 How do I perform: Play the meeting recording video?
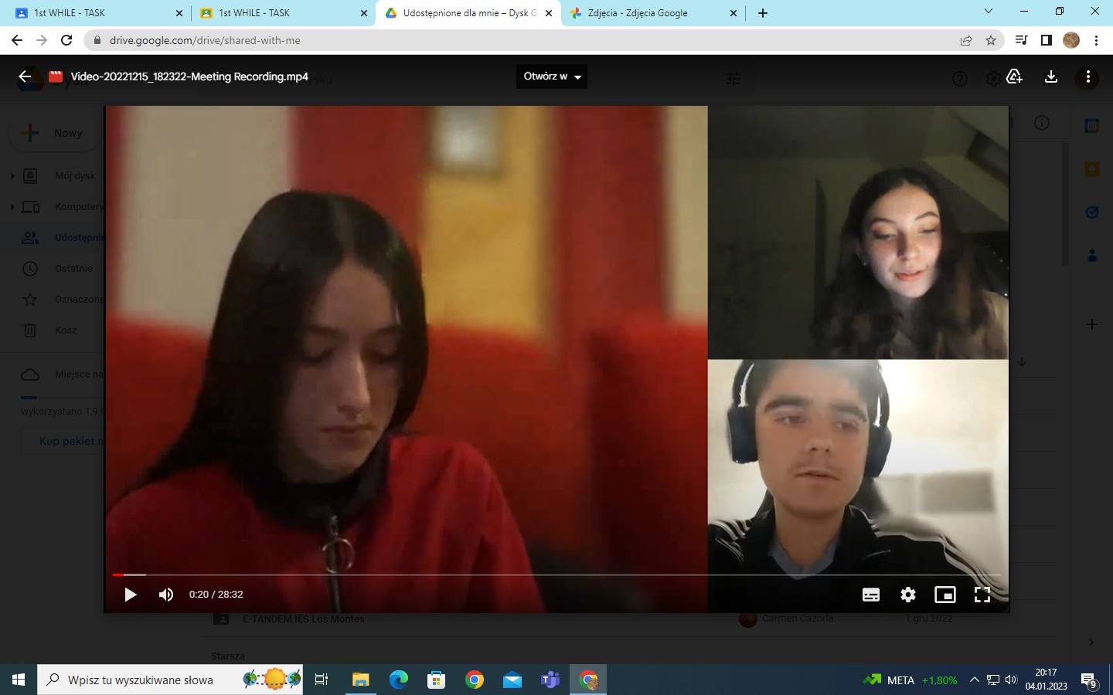[x=131, y=595]
